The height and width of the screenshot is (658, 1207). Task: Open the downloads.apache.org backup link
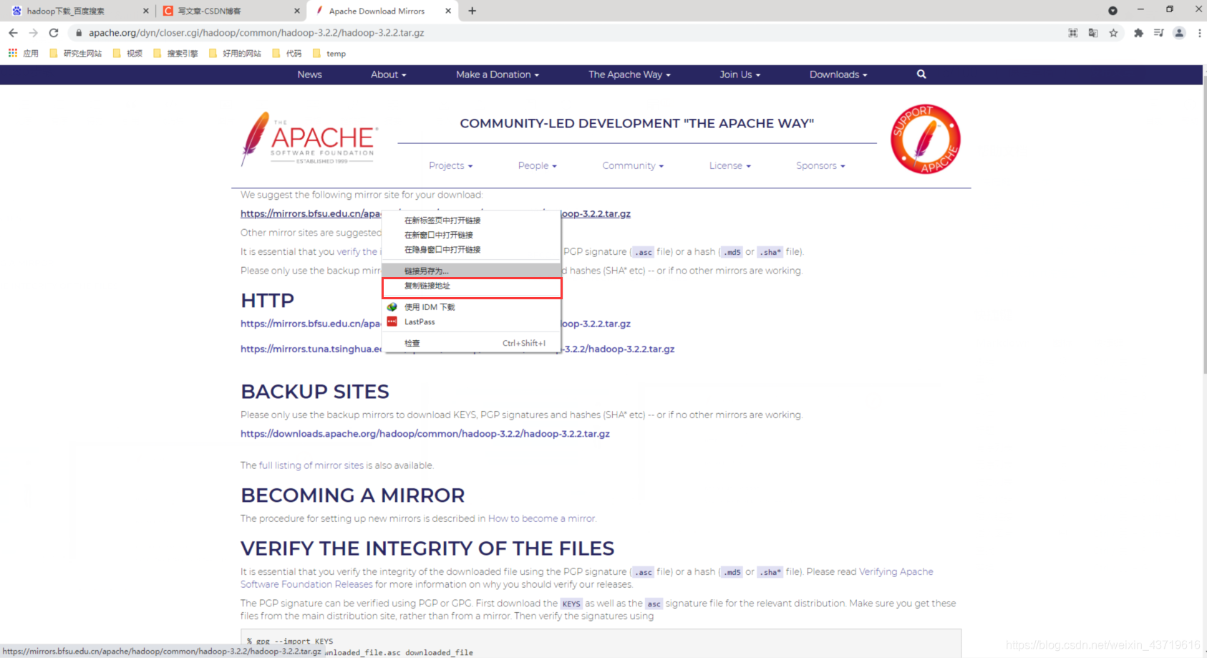coord(425,434)
